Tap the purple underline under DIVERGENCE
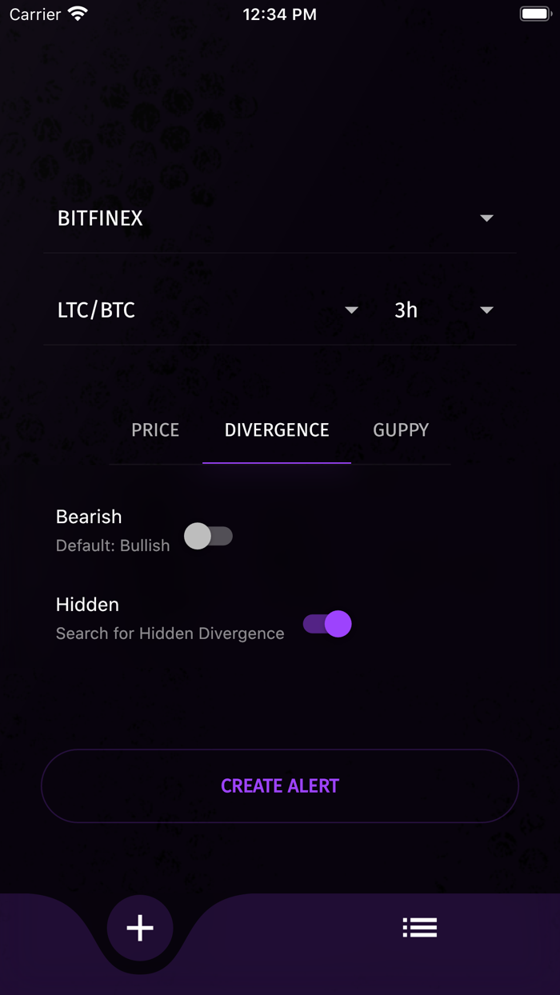This screenshot has width=560, height=995. point(276,462)
